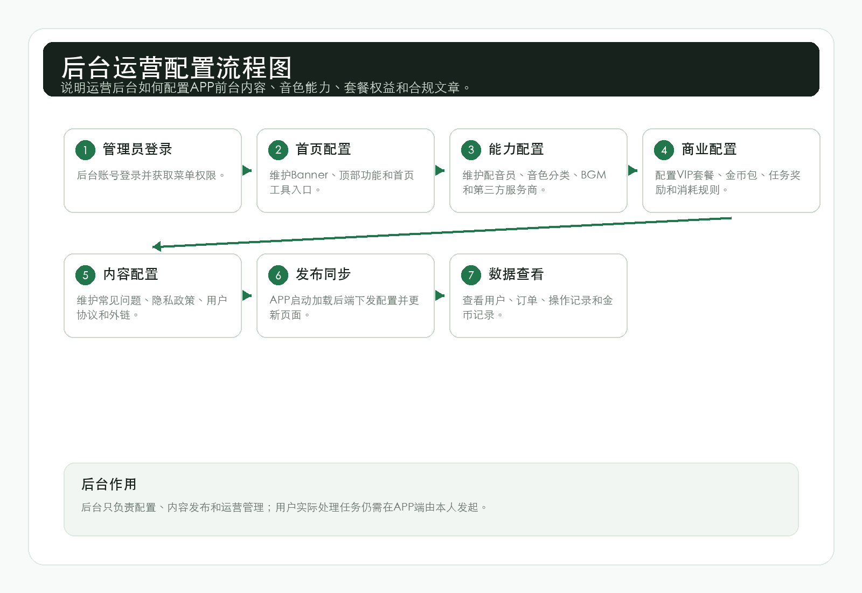Screen dimensions: 862x593
Task: Click the subtitle starting with 说明运营后台如何配置
Action: point(266,87)
